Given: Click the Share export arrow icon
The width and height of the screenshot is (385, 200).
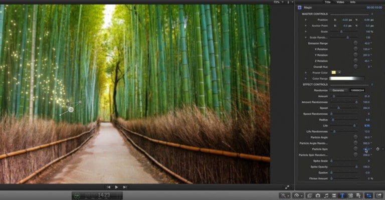Looking at the screenshot, I should click(x=379, y=195).
